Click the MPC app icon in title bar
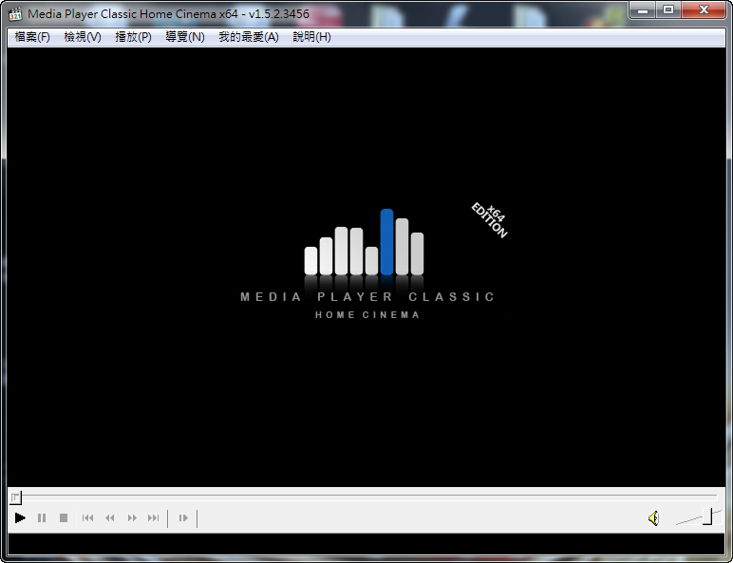This screenshot has width=733, height=563. coord(15,14)
